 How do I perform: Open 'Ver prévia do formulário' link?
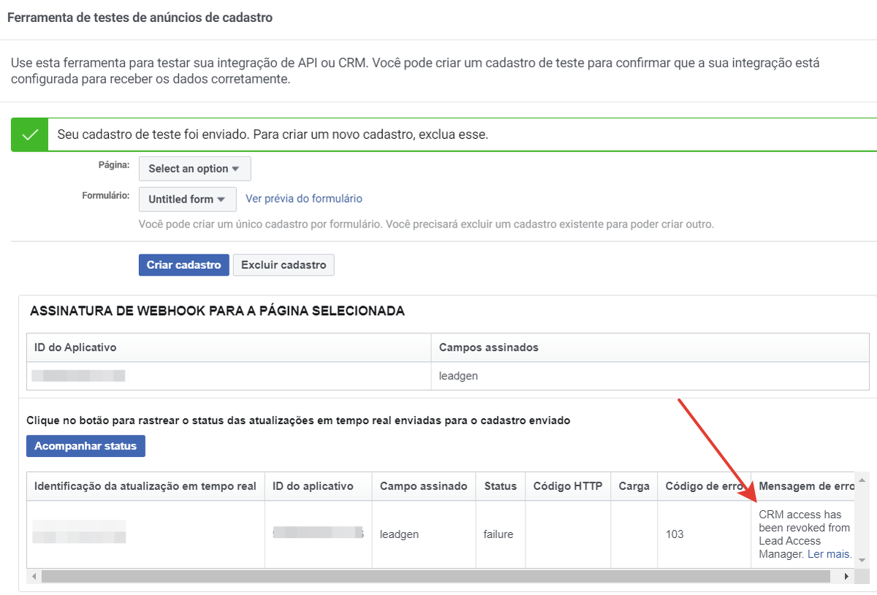[304, 199]
